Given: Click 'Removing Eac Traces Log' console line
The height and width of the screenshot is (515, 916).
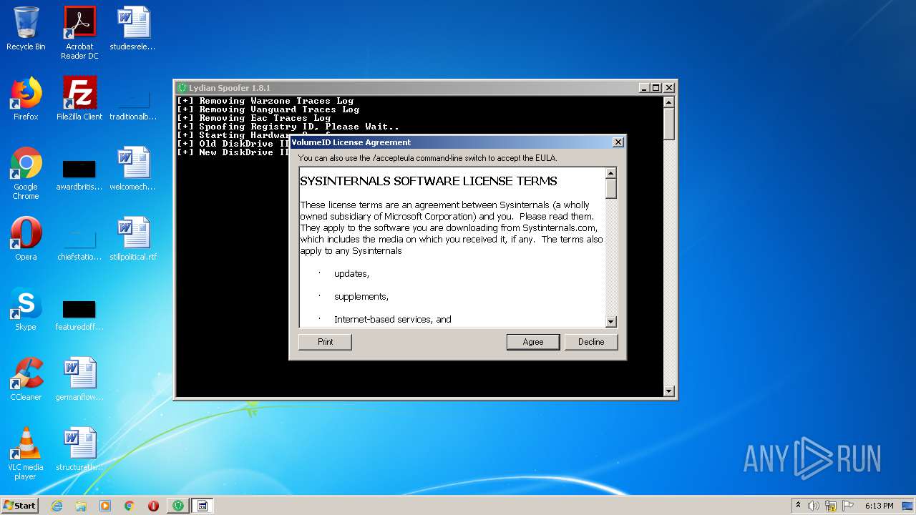Looking at the screenshot, I should pos(253,118).
